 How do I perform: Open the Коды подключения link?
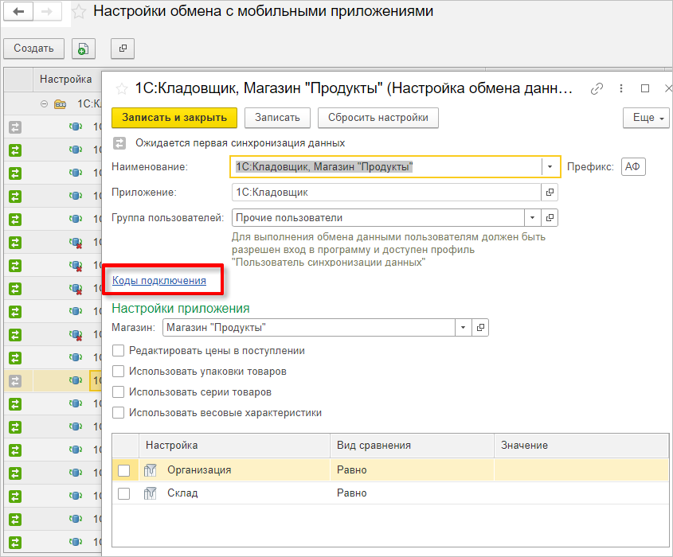(159, 280)
